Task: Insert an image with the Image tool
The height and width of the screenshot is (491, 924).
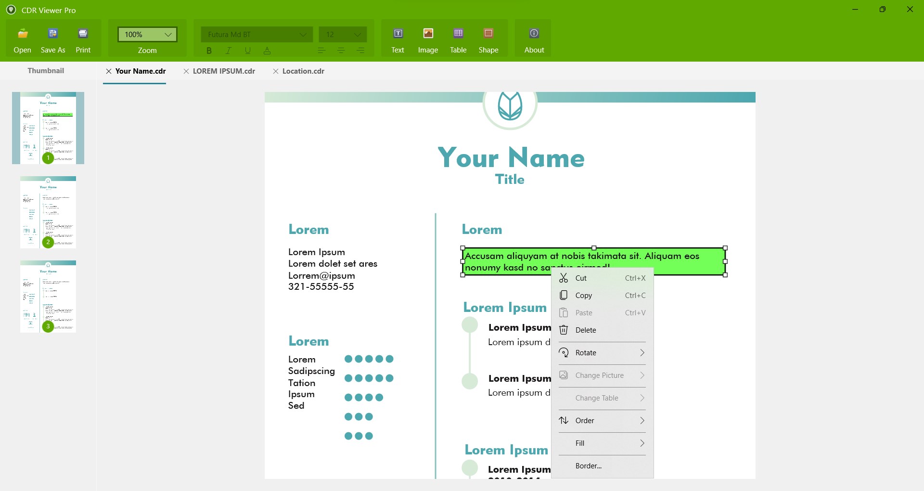Action: pos(428,39)
